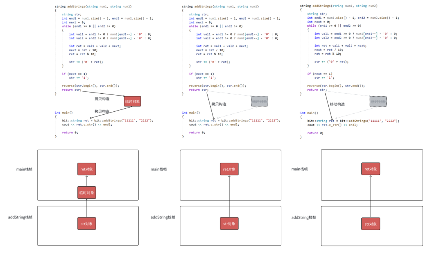
Task: Click reverse(str.begin(), str.end()) line in right code
Action: click(336, 86)
